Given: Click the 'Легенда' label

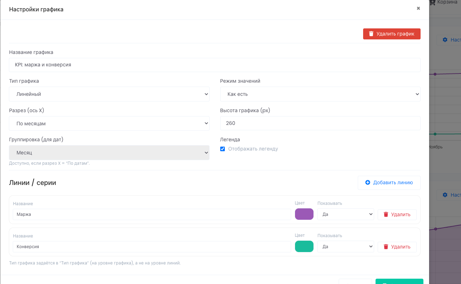Looking at the screenshot, I should (230, 140).
